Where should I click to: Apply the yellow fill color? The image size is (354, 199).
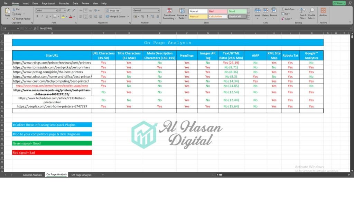pyautogui.click(x=63, y=17)
